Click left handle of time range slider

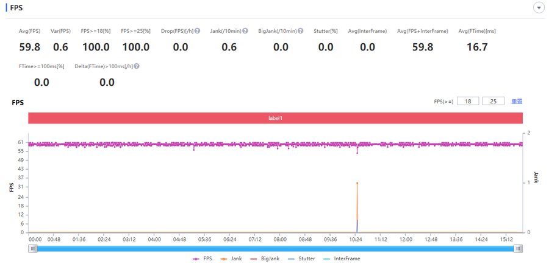34,248
